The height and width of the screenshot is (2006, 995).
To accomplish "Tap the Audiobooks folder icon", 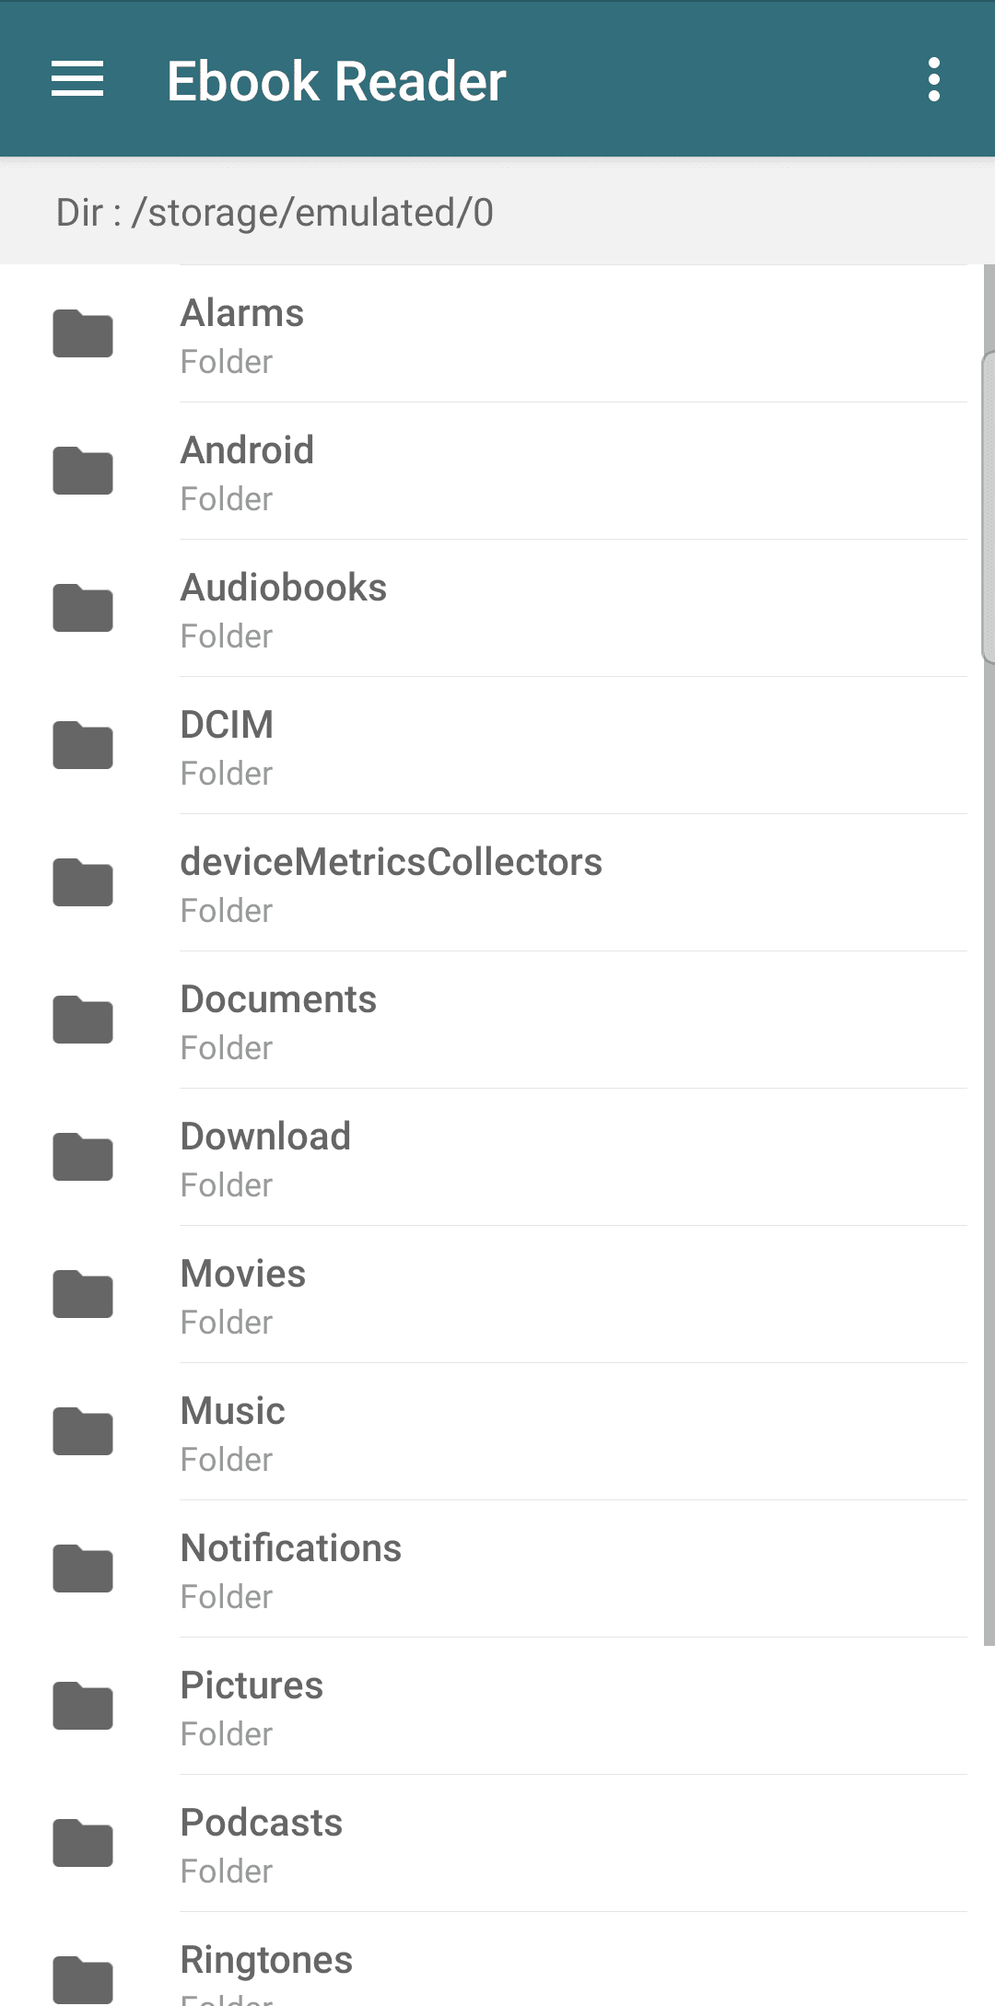I will pyautogui.click(x=83, y=608).
